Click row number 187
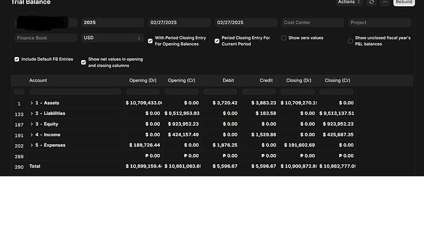 [x=19, y=125]
